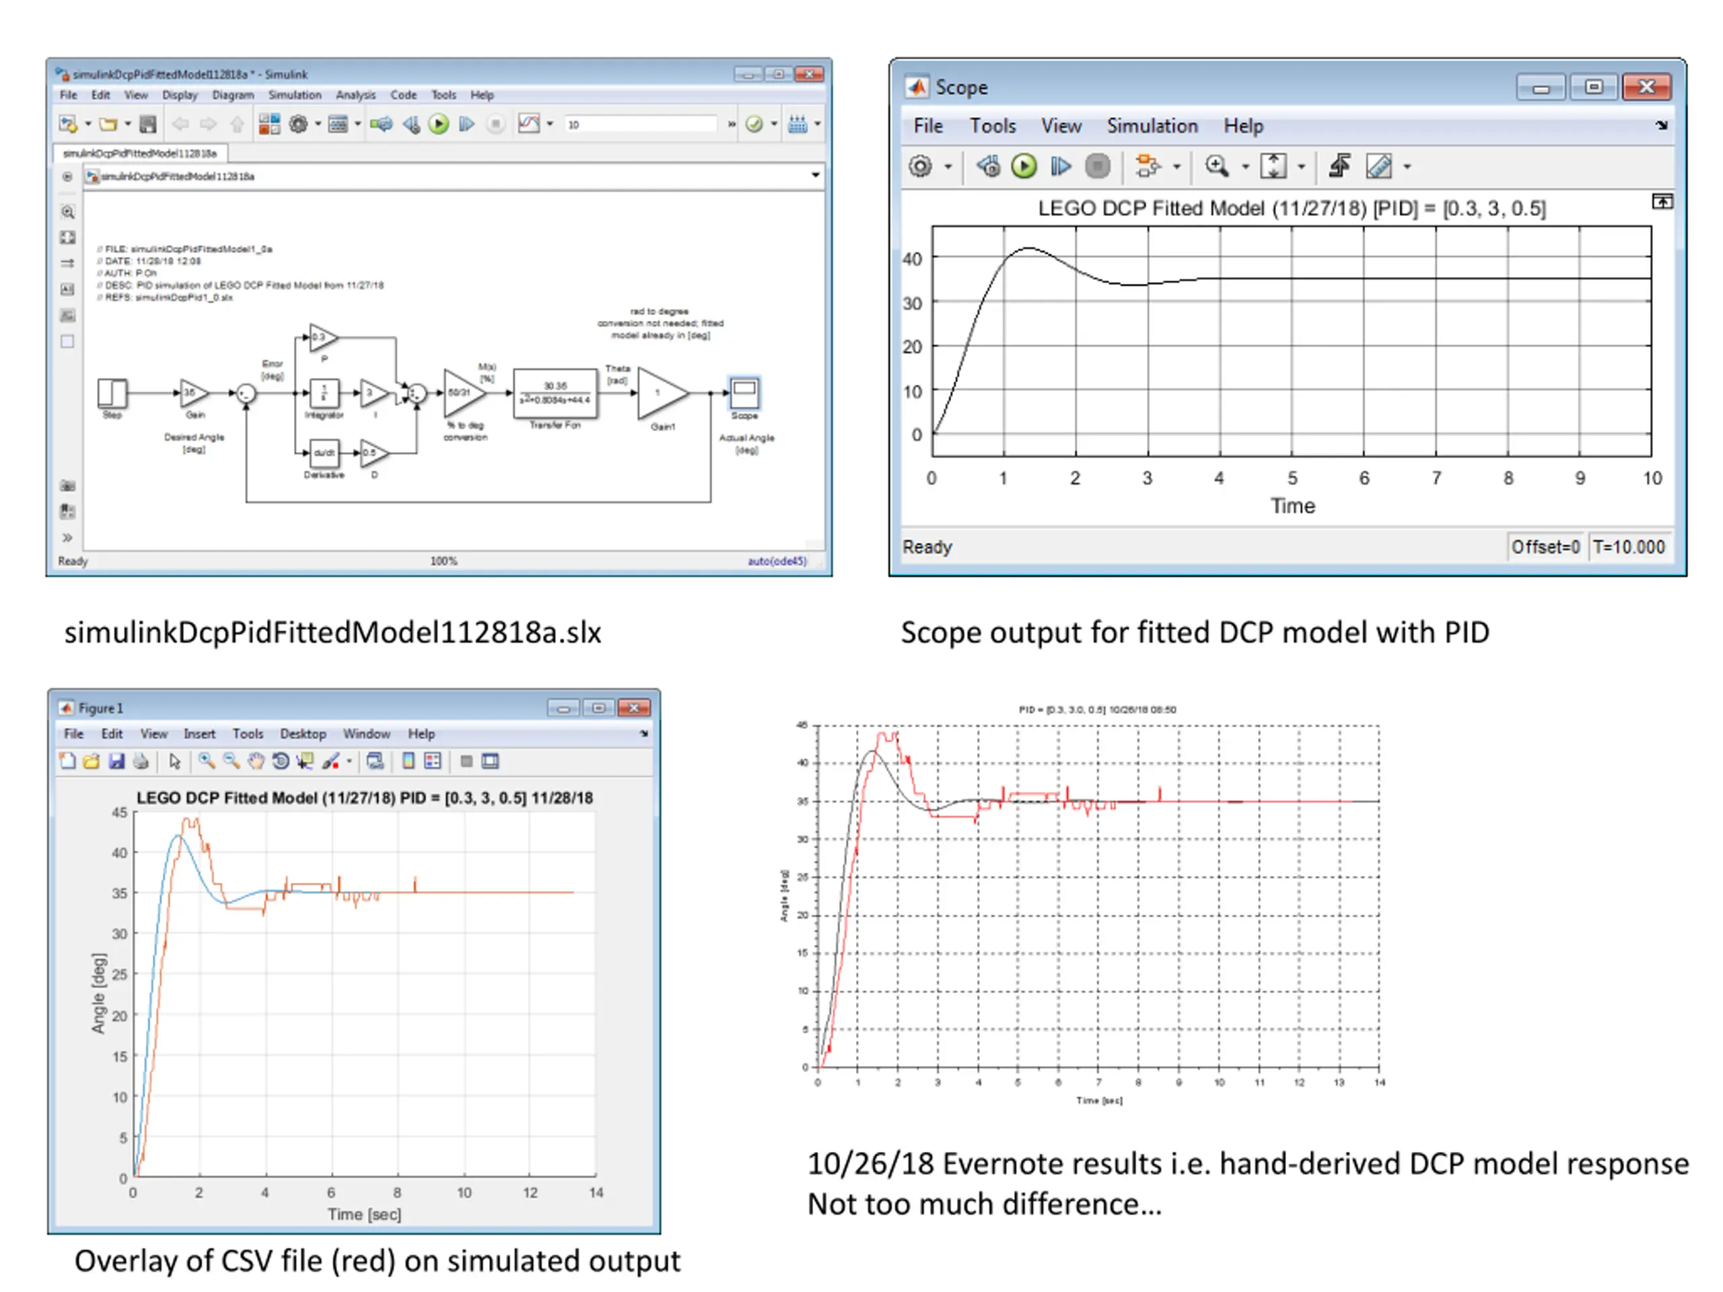Image resolution: width=1723 pixels, height=1292 pixels.
Task: Click the Hide/Show Model Browser icon
Action: [x=67, y=177]
